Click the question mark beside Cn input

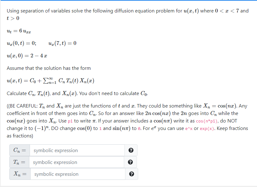[x=131, y=150]
